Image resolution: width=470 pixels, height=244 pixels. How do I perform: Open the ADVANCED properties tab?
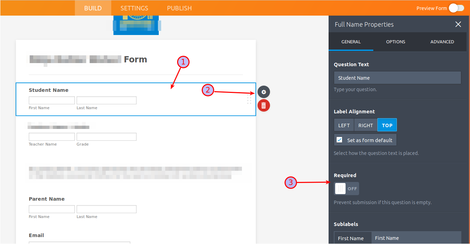coord(442,42)
